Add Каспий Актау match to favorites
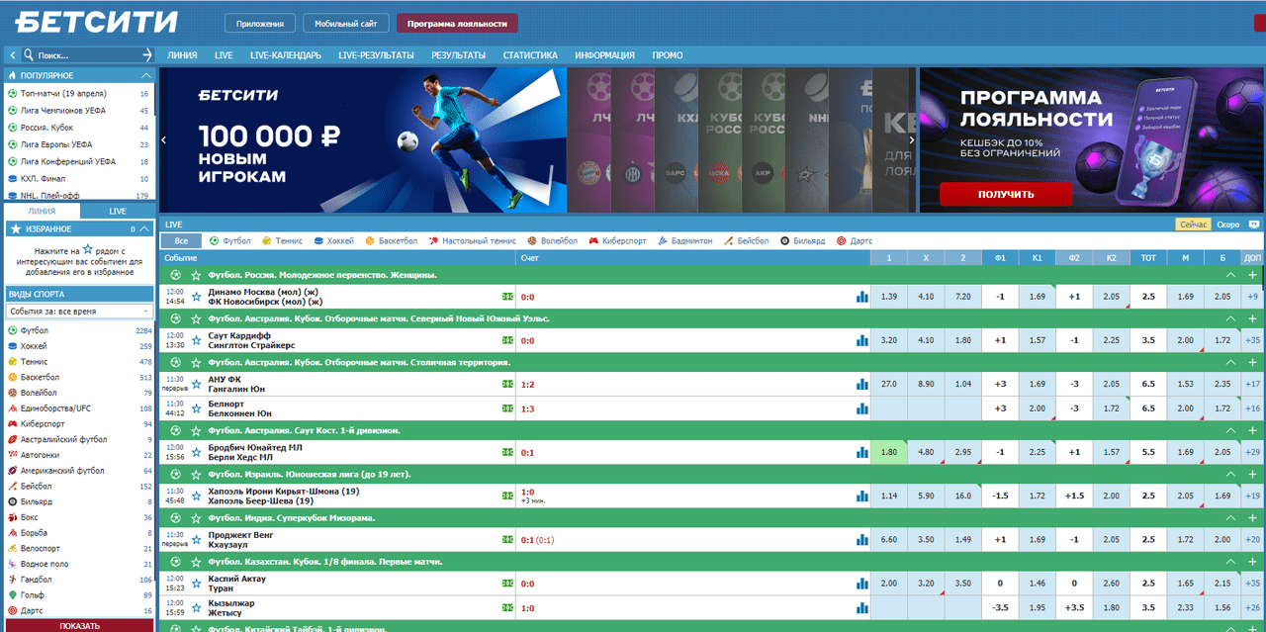Viewport: 1266px width, 632px height. [196, 584]
